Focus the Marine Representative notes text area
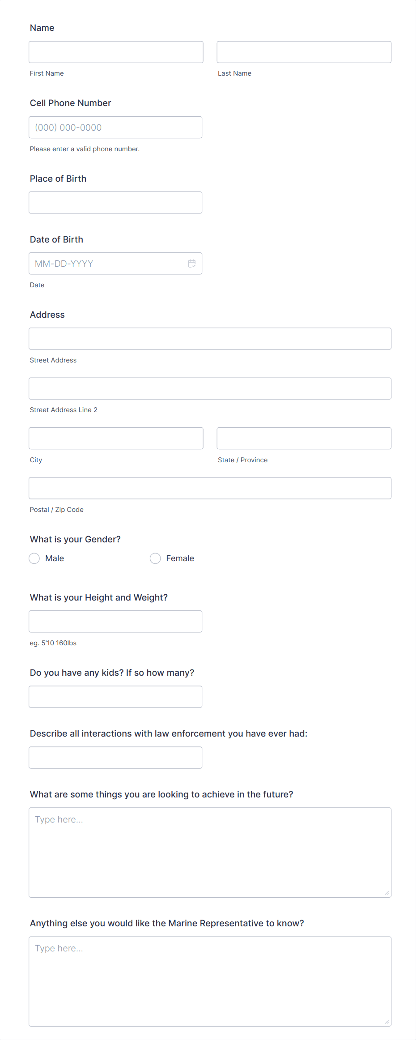The image size is (416, 1040). 210,981
